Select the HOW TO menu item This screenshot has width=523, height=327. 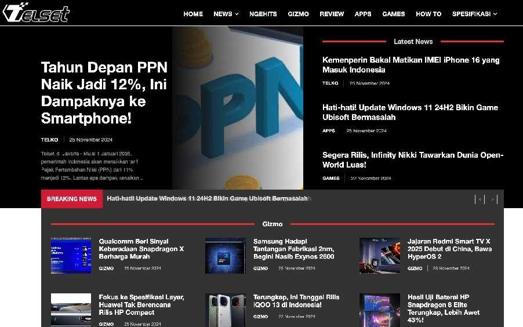click(428, 14)
